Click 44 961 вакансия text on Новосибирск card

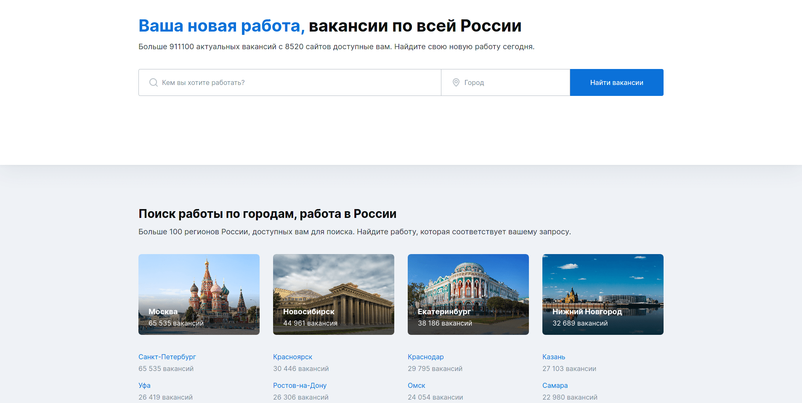click(310, 323)
